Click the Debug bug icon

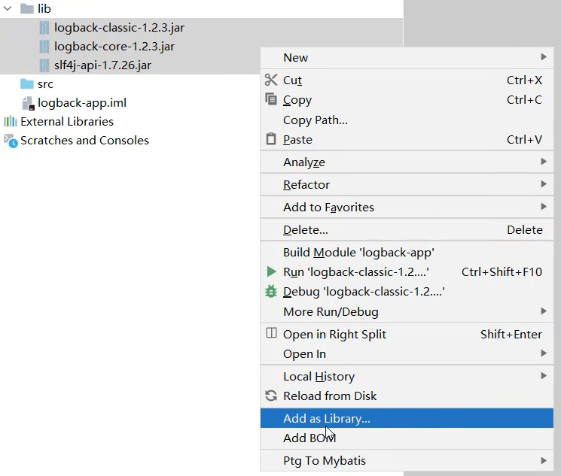(271, 292)
